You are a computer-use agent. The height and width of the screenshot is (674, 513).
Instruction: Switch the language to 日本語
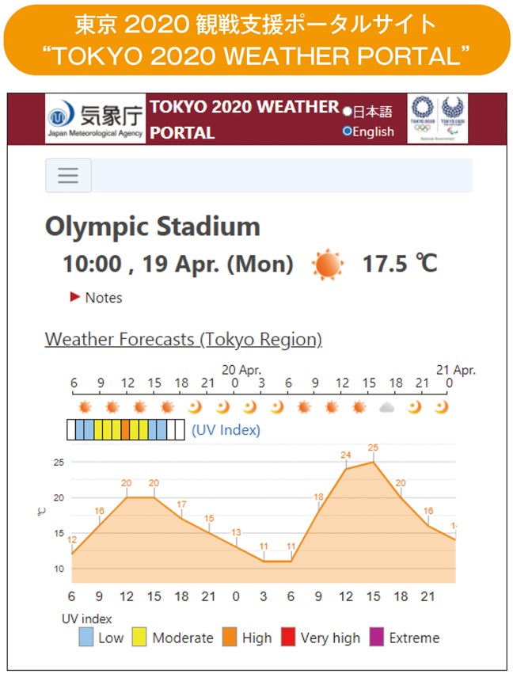tap(347, 111)
